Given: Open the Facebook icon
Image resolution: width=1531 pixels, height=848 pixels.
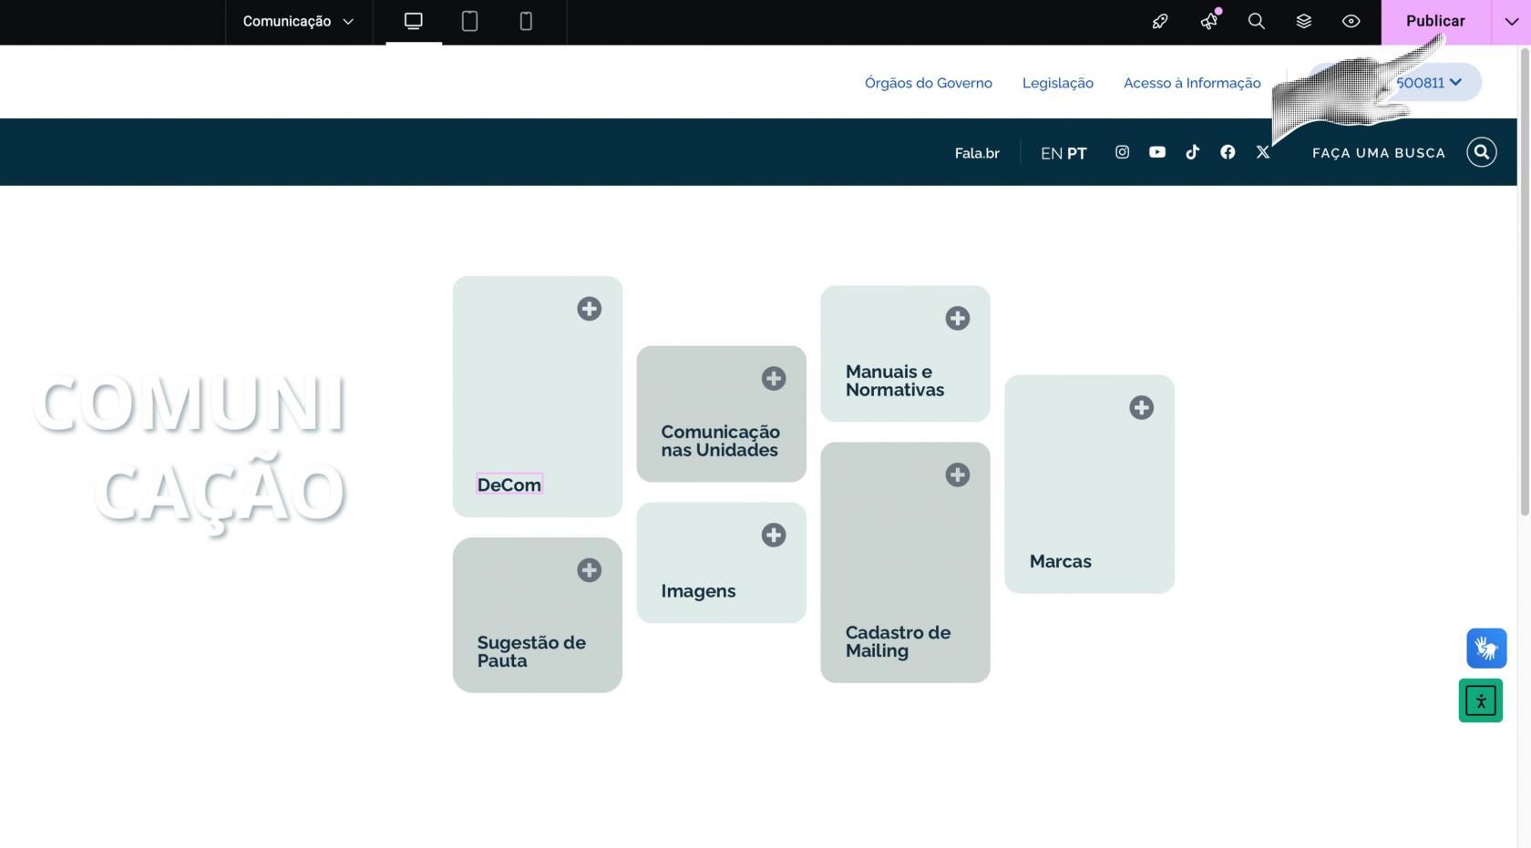Looking at the screenshot, I should click(1228, 152).
